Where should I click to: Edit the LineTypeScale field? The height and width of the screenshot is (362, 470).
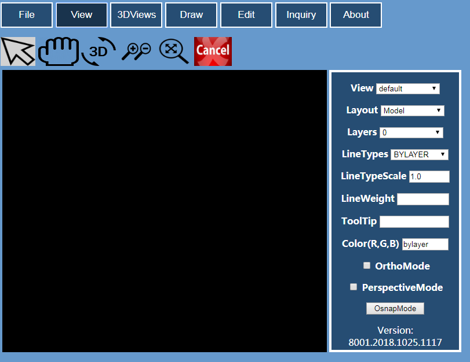[x=429, y=176]
